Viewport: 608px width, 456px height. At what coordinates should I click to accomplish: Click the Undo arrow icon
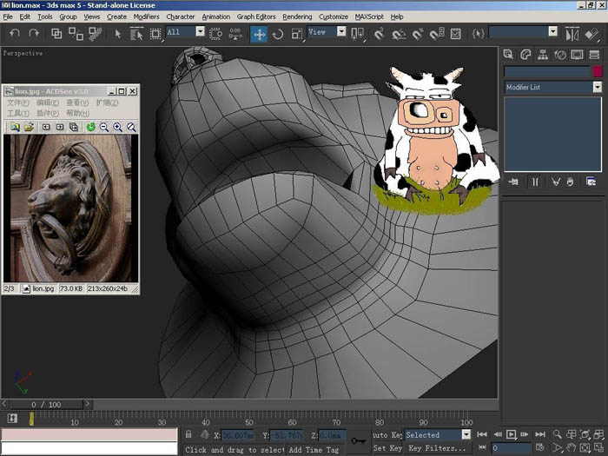pos(15,33)
